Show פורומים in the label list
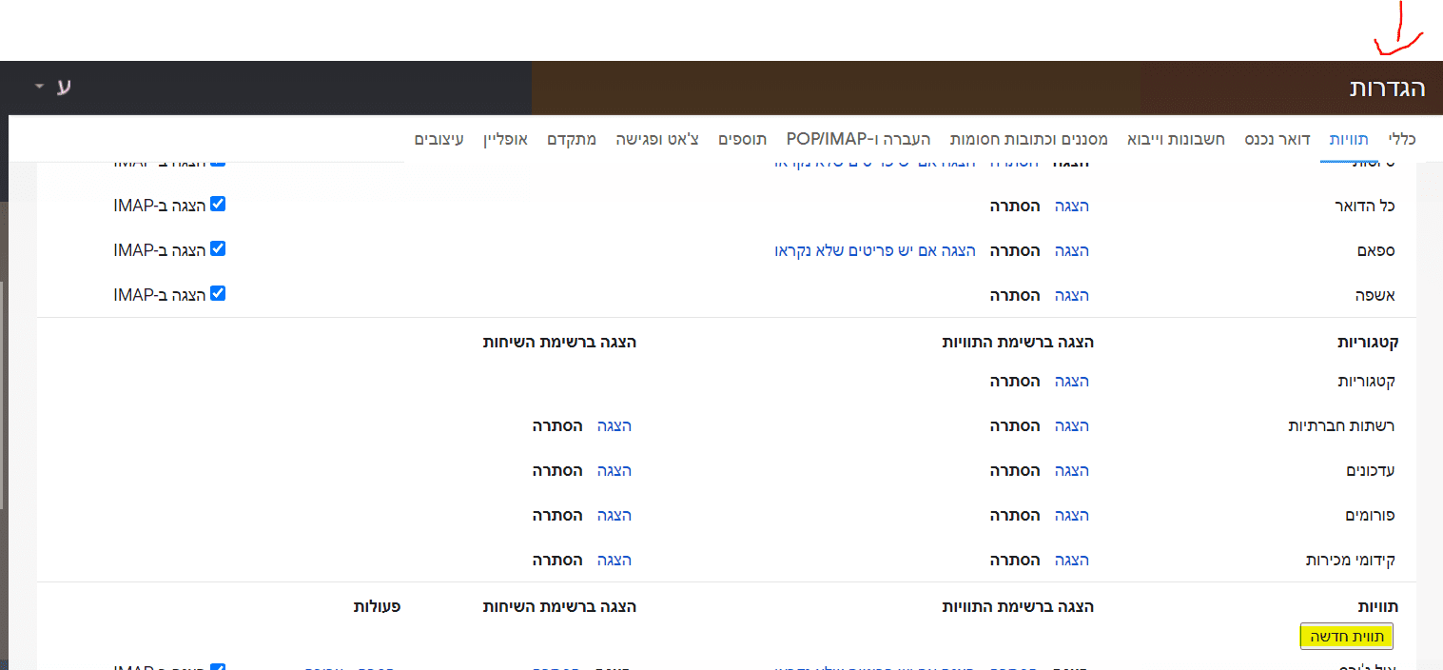 (1071, 515)
